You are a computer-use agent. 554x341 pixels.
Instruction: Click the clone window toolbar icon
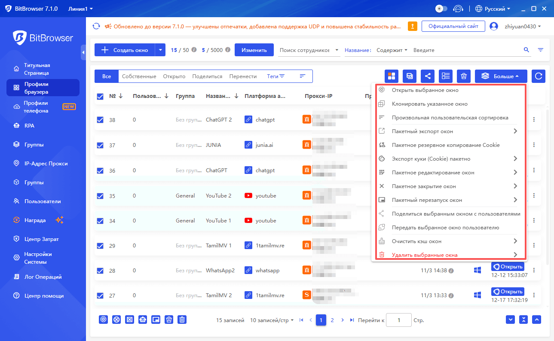[409, 76]
